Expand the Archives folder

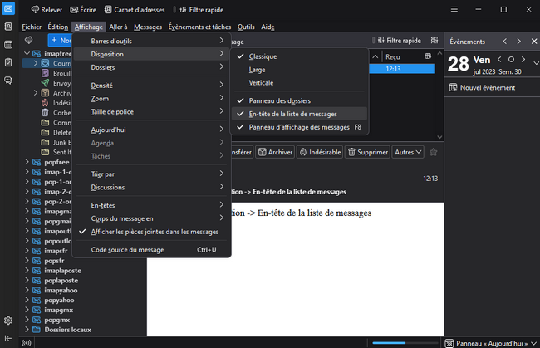pyautogui.click(x=36, y=93)
